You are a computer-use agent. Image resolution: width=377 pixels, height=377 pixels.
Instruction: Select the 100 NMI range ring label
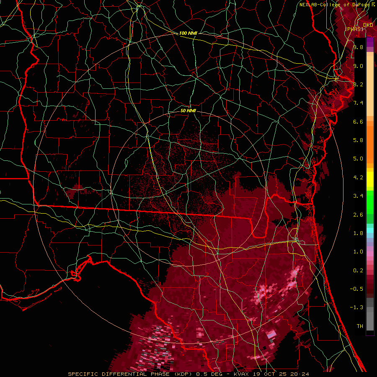pos(188,33)
